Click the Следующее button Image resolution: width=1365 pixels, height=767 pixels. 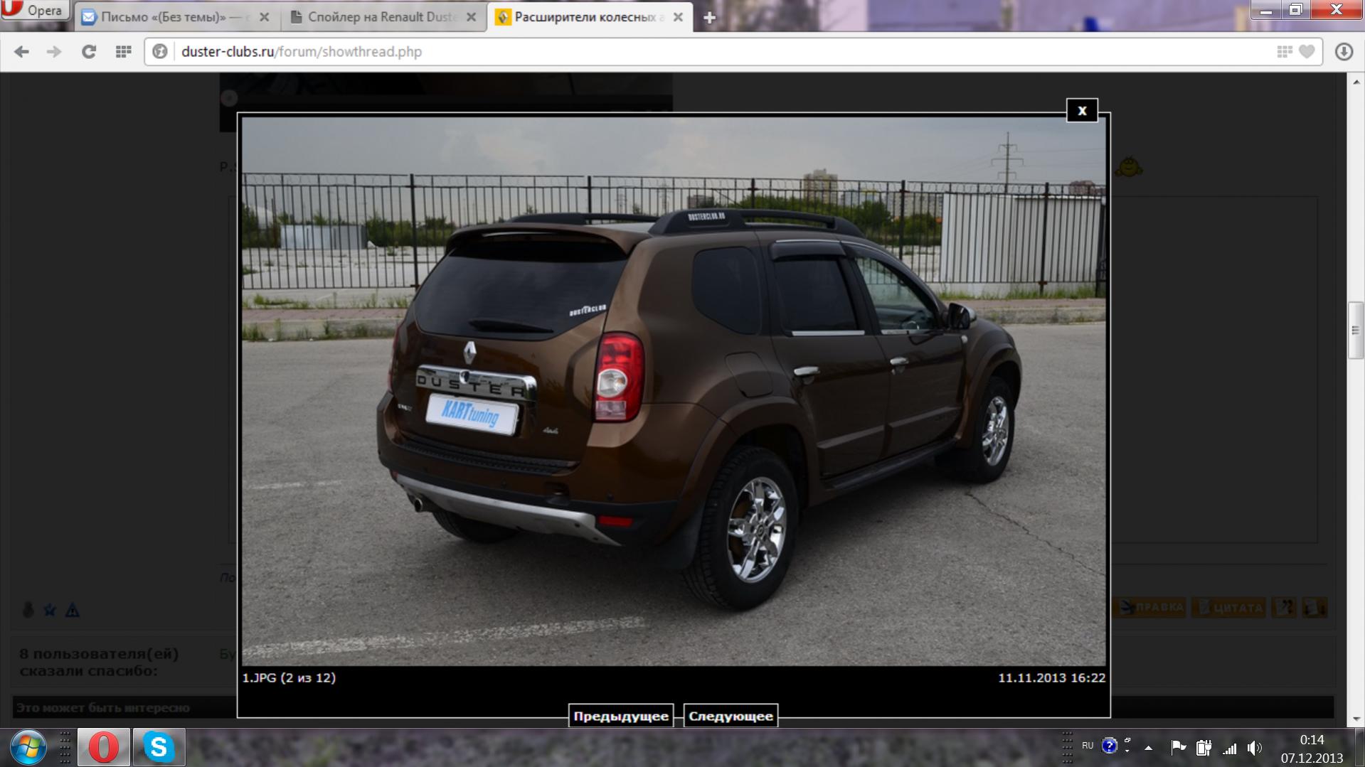(731, 716)
